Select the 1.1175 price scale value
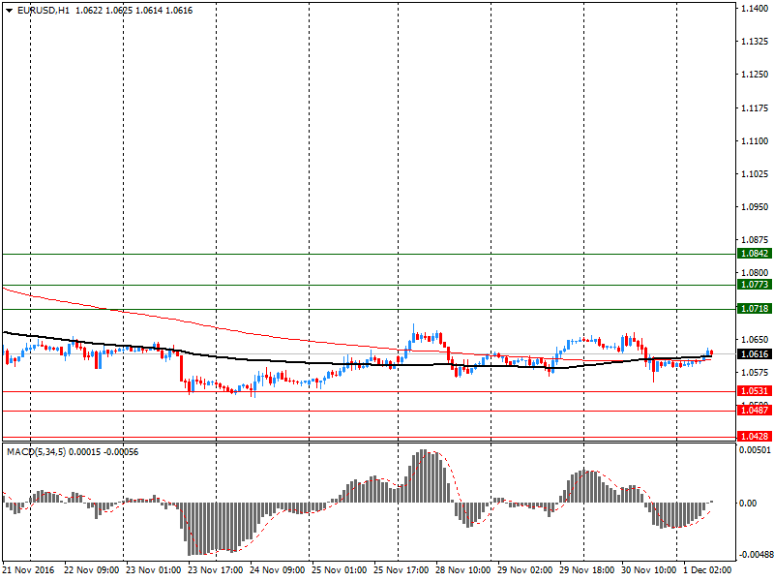 [x=755, y=107]
